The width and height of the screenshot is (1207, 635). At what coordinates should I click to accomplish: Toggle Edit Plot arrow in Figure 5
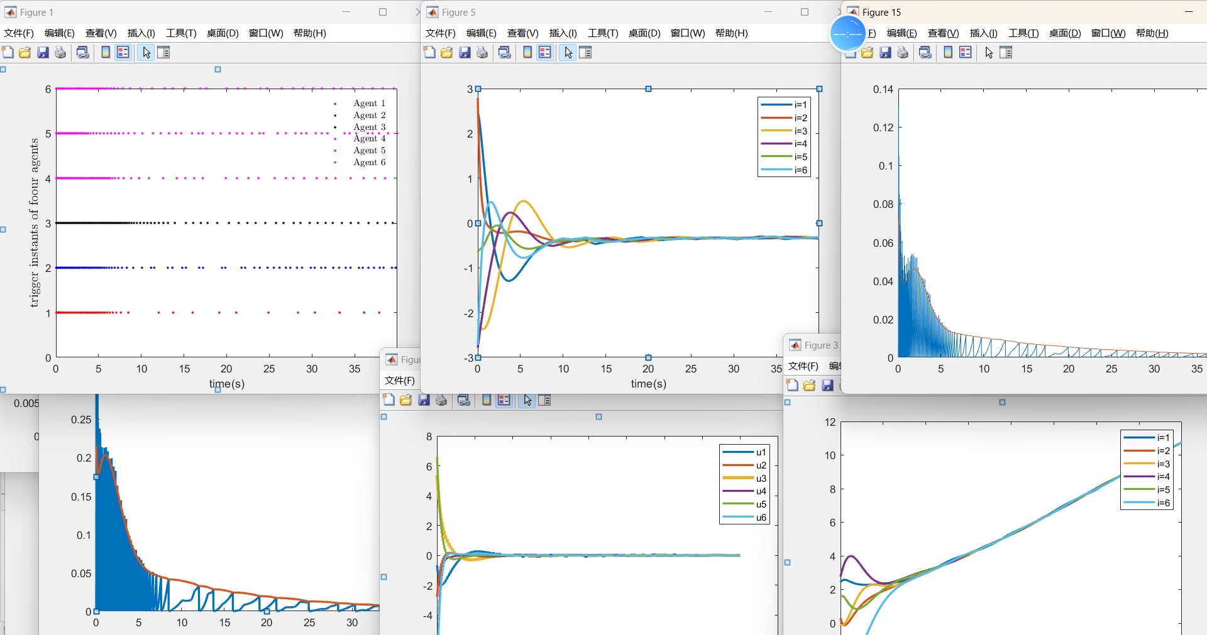tap(568, 52)
